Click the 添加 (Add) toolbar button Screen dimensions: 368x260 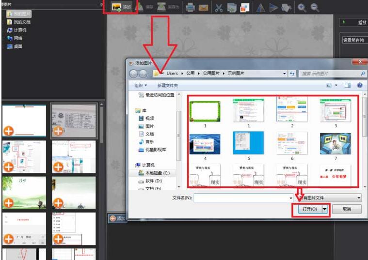click(x=121, y=7)
